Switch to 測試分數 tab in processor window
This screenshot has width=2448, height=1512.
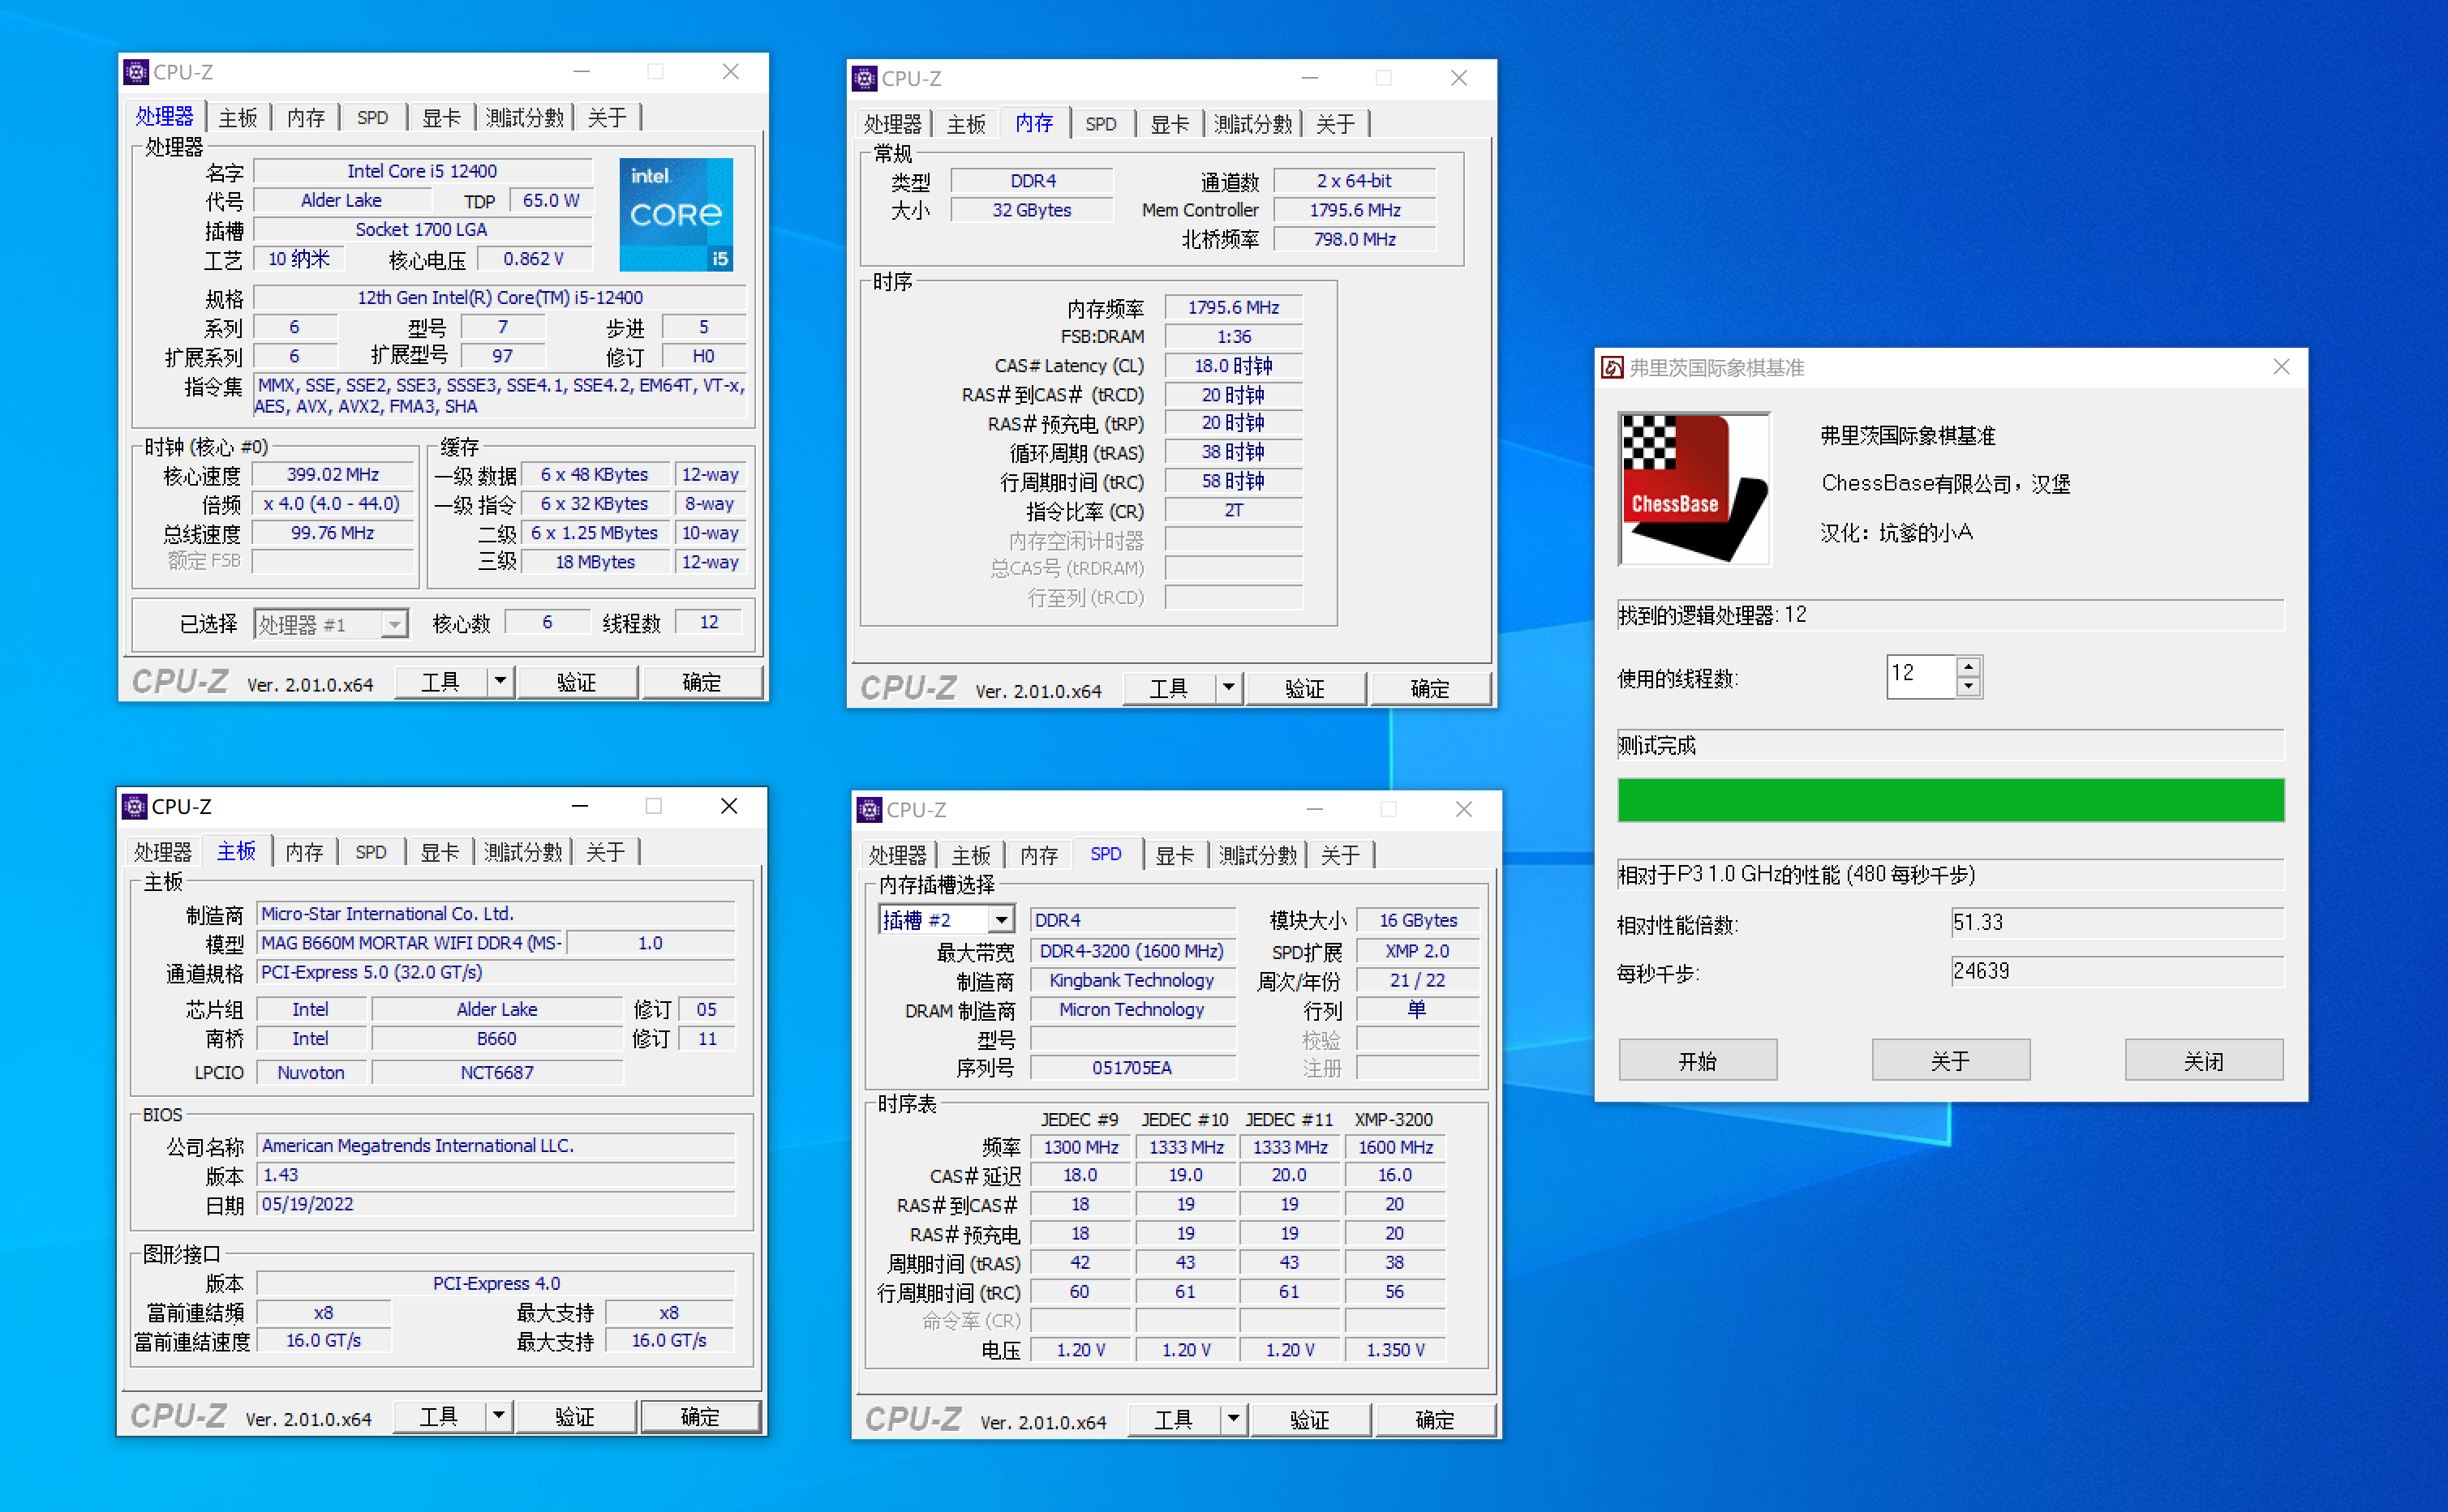coord(524,118)
